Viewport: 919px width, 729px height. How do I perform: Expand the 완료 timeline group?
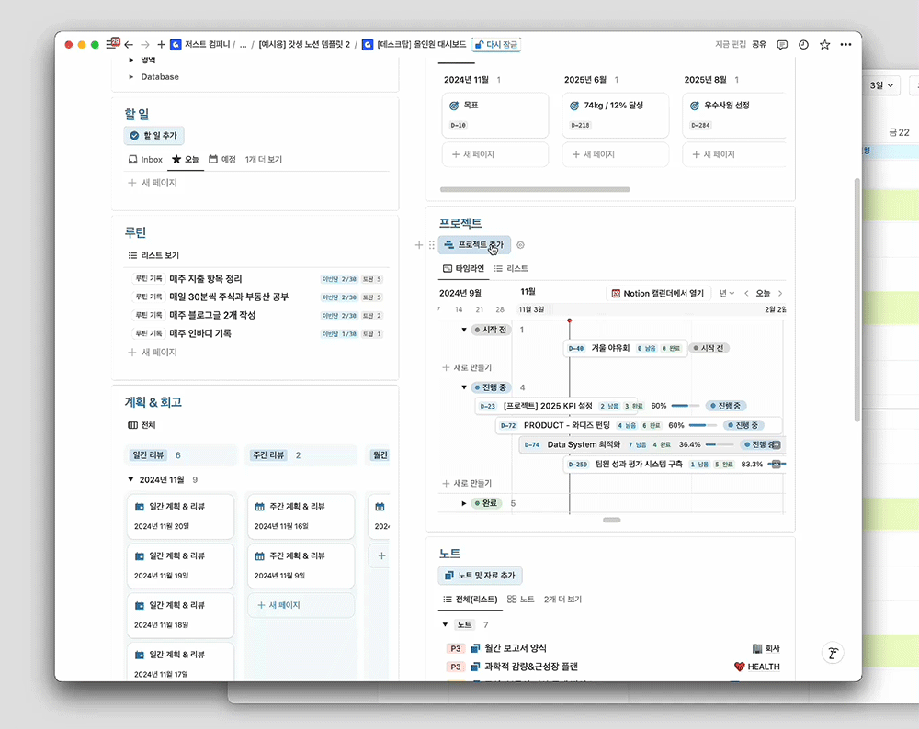click(x=464, y=503)
